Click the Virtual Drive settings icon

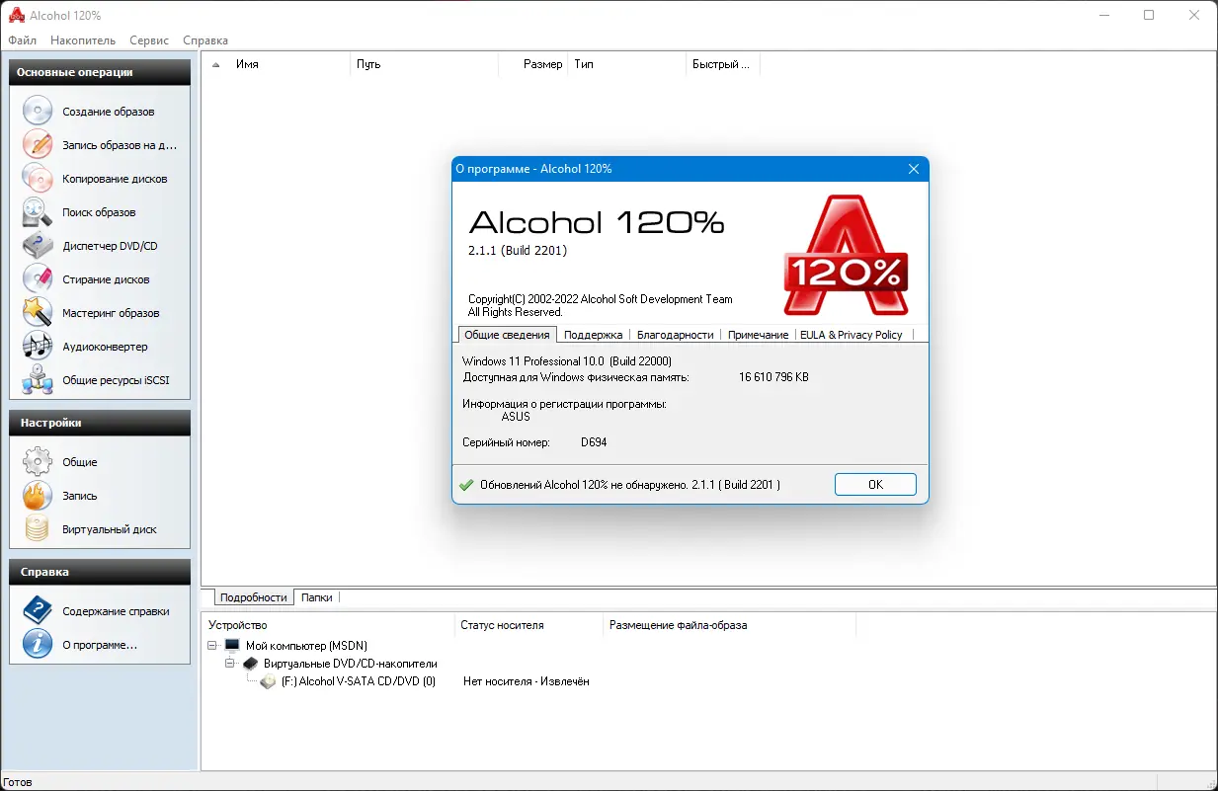[x=37, y=529]
